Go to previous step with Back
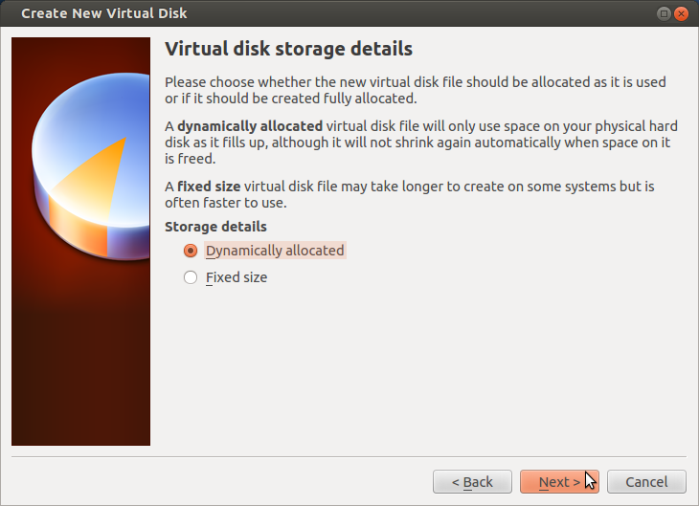 [x=472, y=481]
